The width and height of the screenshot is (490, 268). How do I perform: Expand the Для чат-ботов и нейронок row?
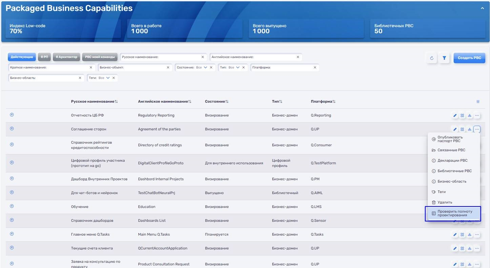pos(12,192)
